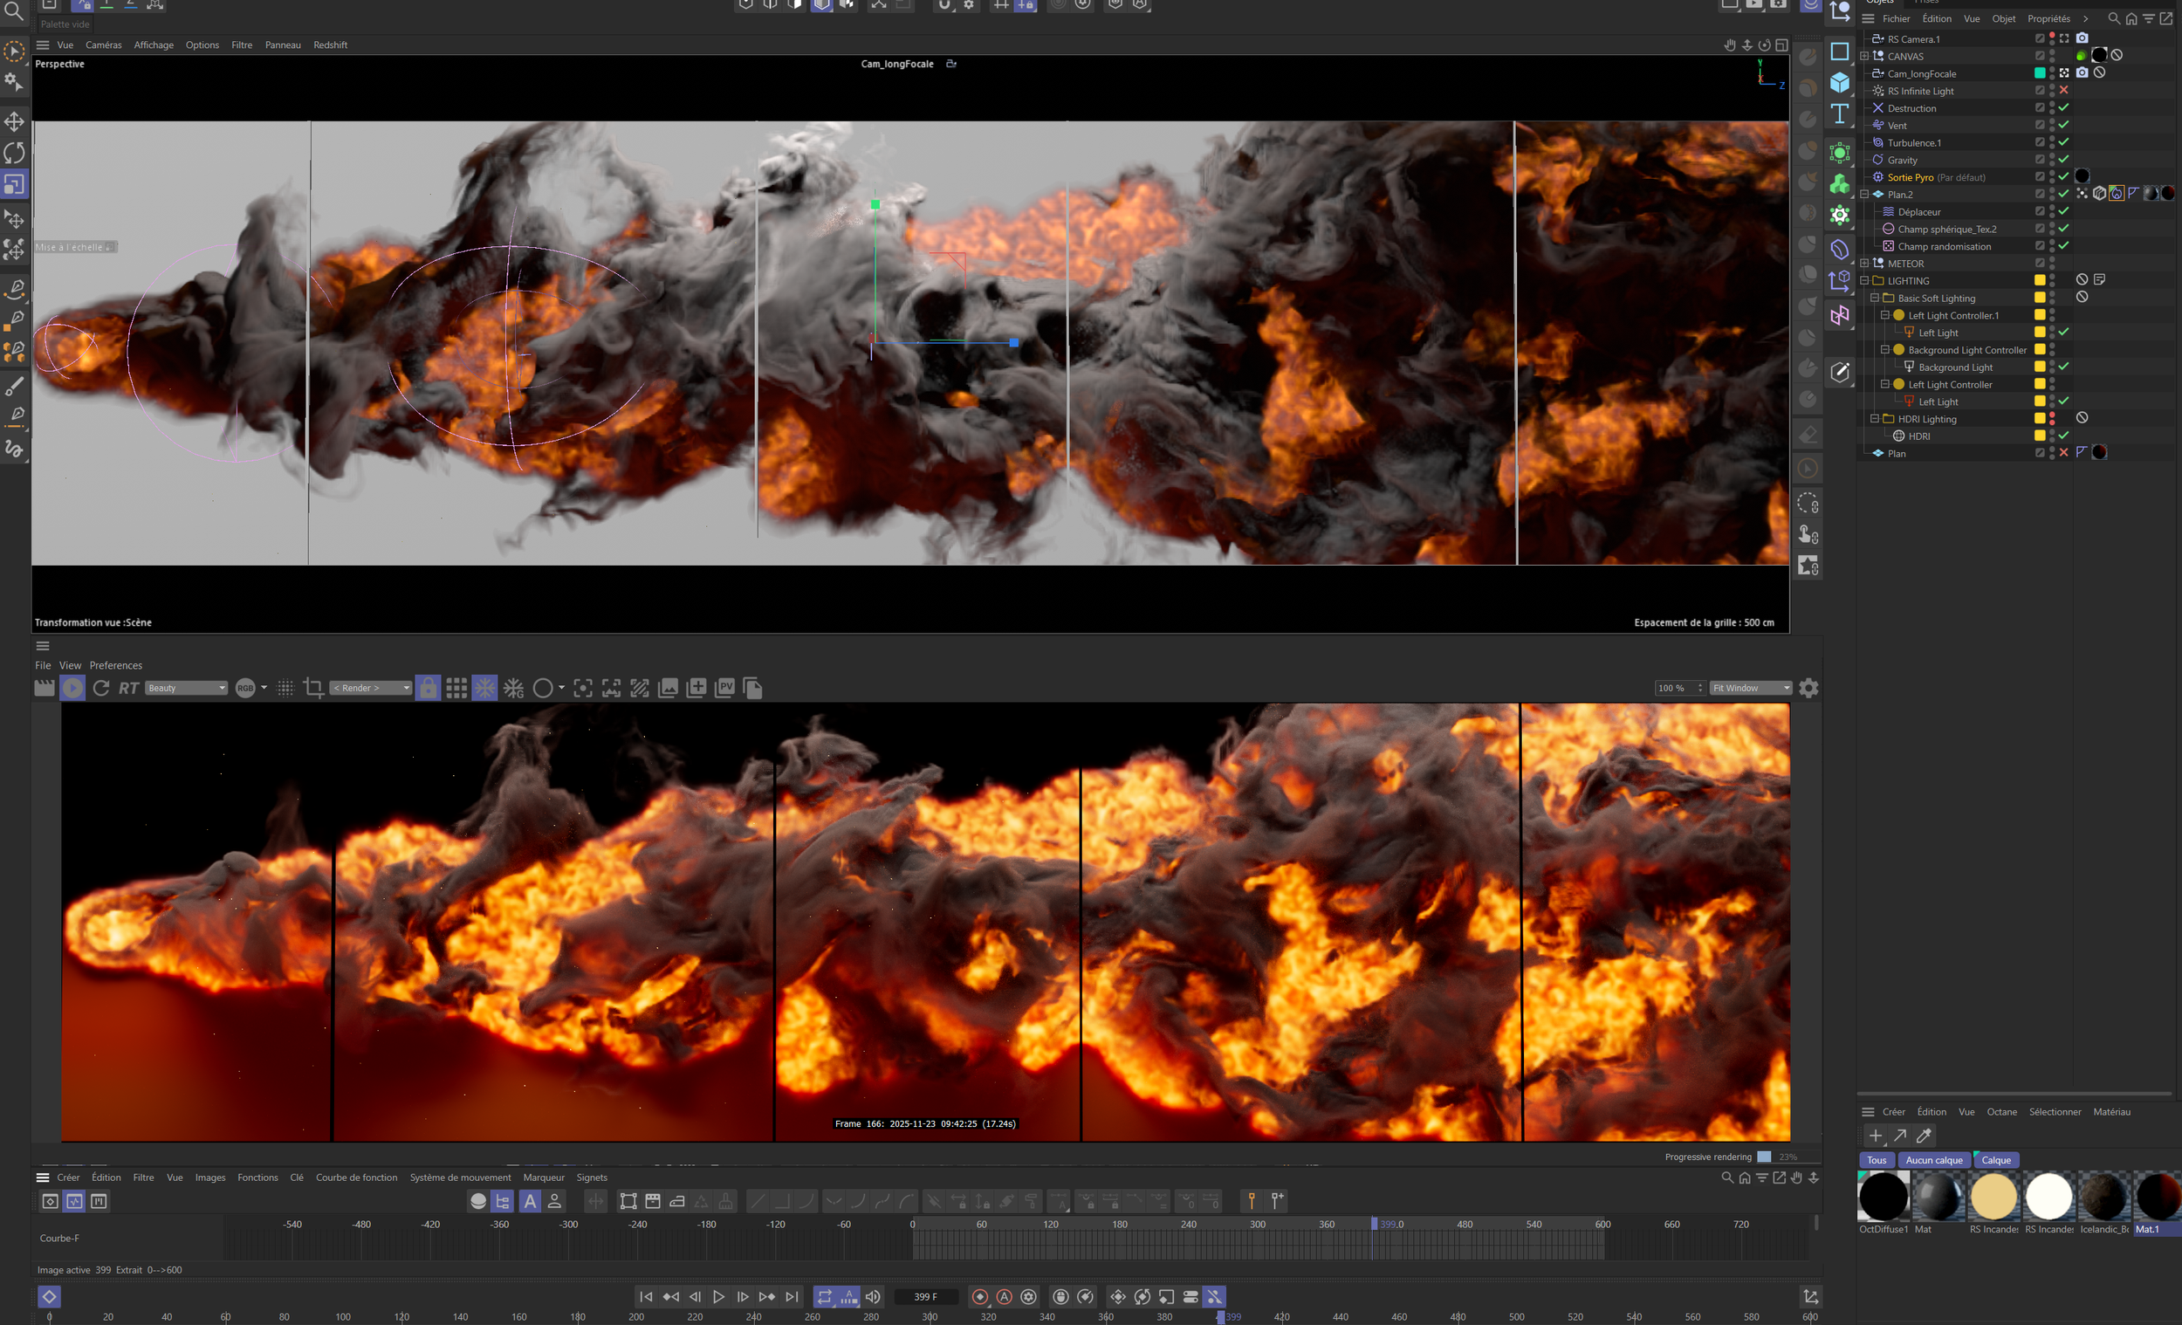Collapse the LIGHTING folder in object tree

point(1864,281)
